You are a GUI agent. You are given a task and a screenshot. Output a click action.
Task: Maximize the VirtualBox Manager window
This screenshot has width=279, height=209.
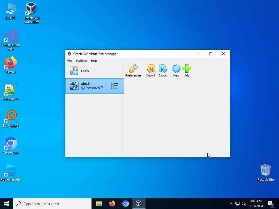pyautogui.click(x=211, y=54)
